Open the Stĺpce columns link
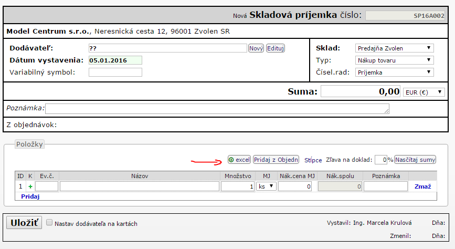This screenshot has height=249, width=455. point(313,160)
